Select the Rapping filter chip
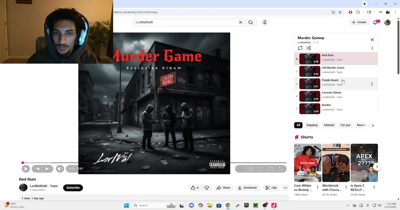 point(312,125)
